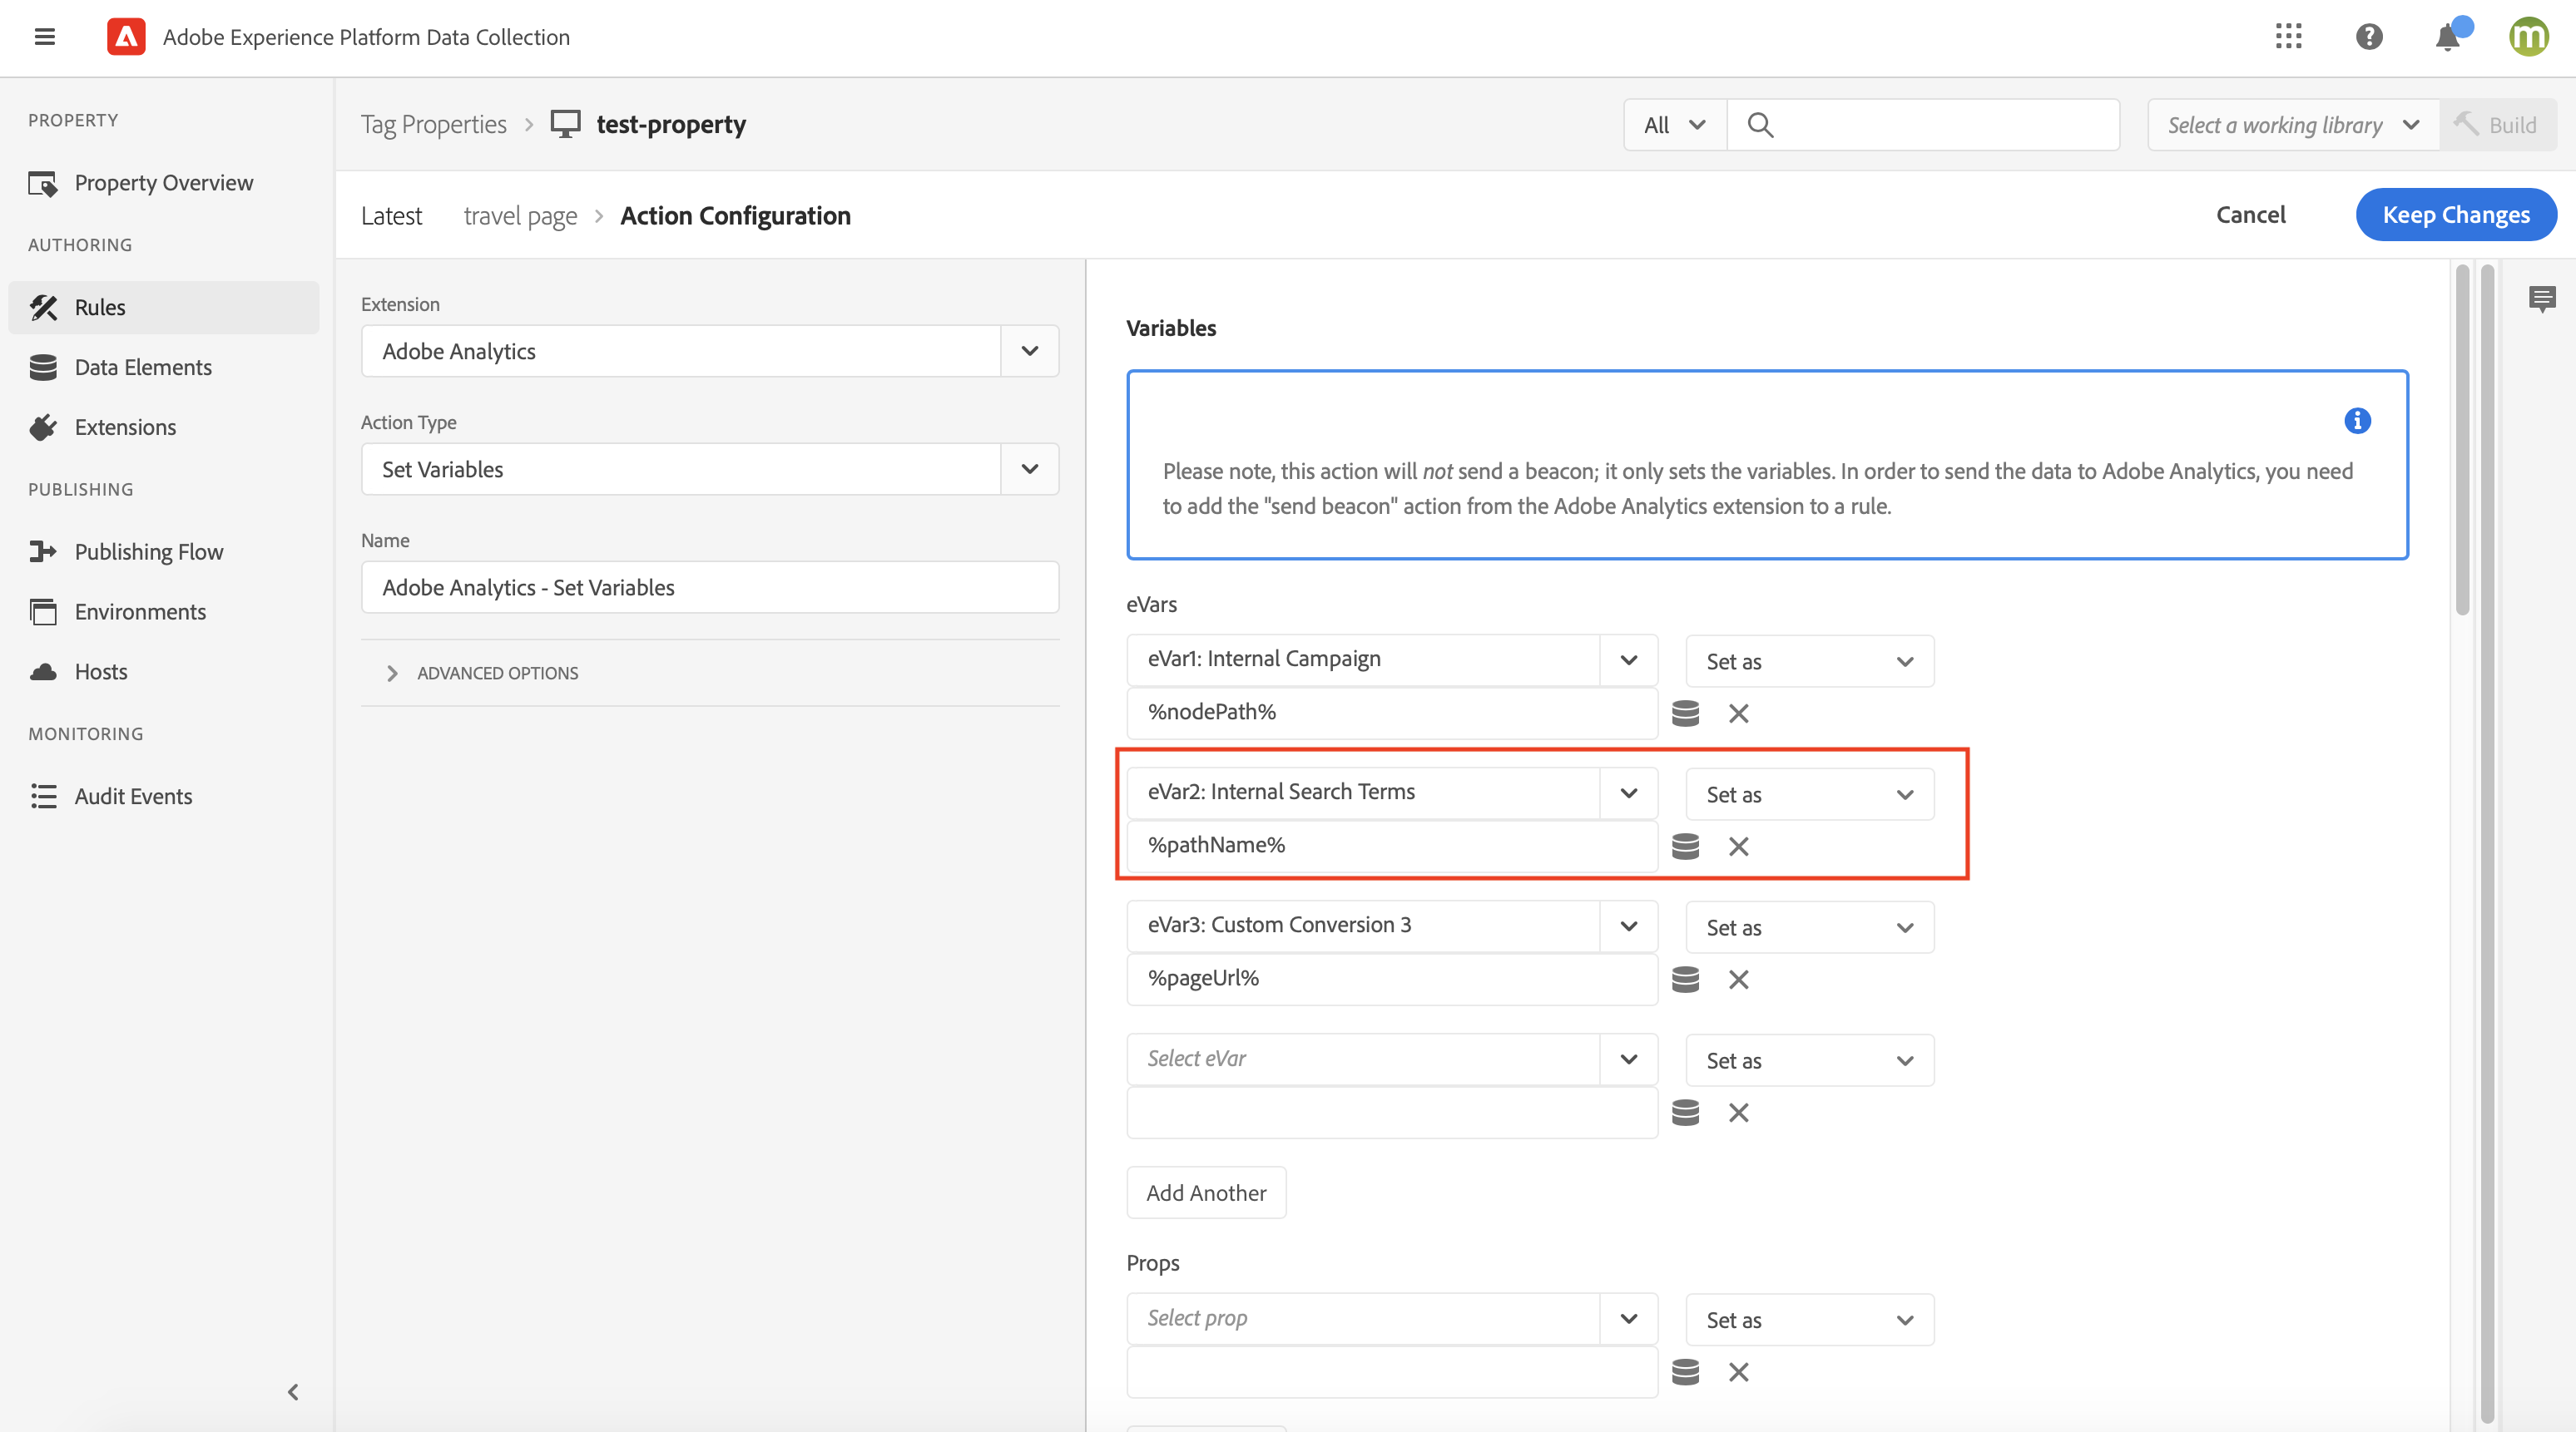Image resolution: width=2576 pixels, height=1432 pixels.
Task: Click the empty value field under Select prop
Action: [1391, 1371]
